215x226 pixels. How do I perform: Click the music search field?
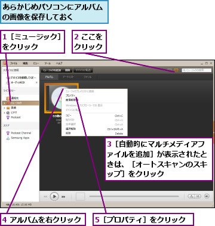pyautogui.click(x=196, y=70)
